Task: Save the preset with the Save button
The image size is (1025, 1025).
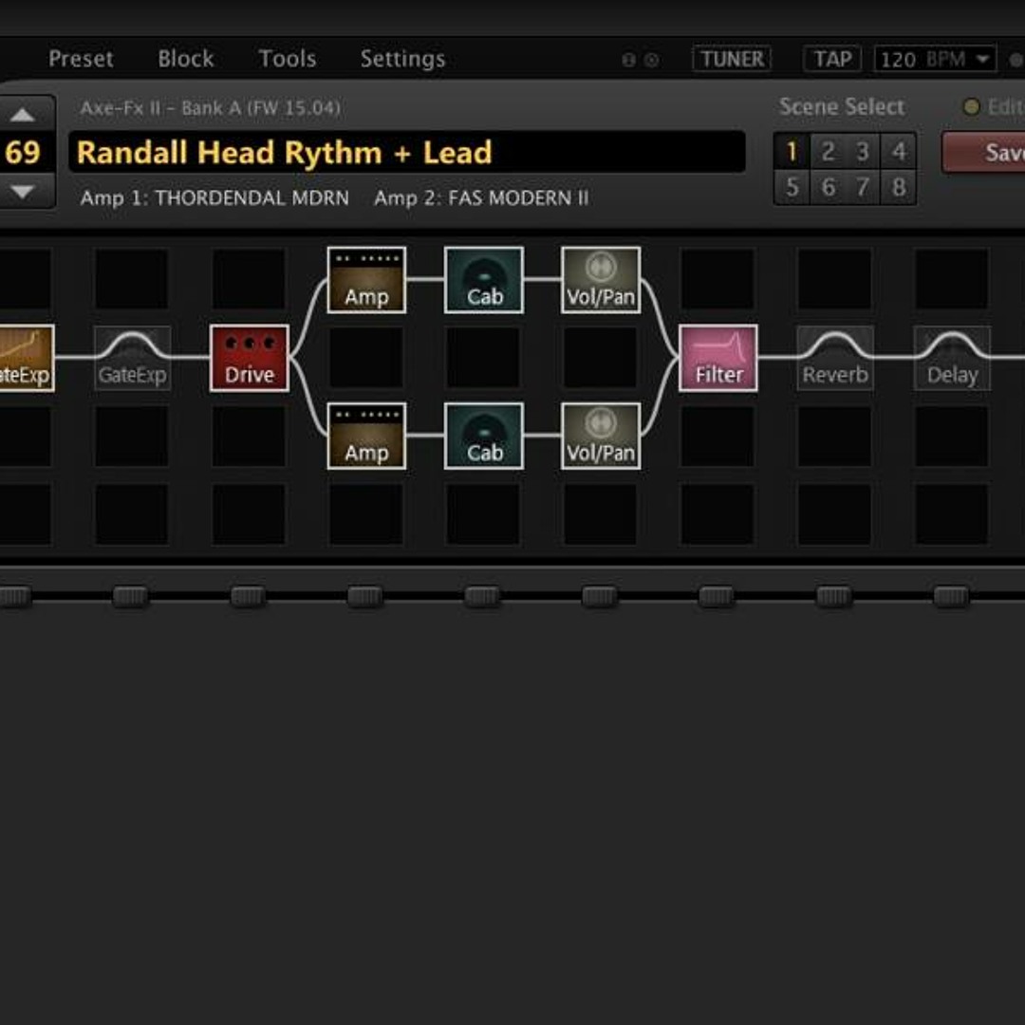Action: point(984,152)
